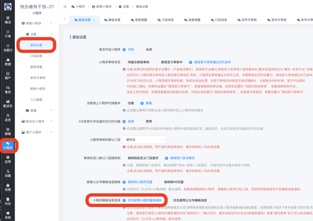The image size is (313, 221).
Task: Open the 便利店 default store dropdown
Action: pyautogui.click(x=144, y=140)
